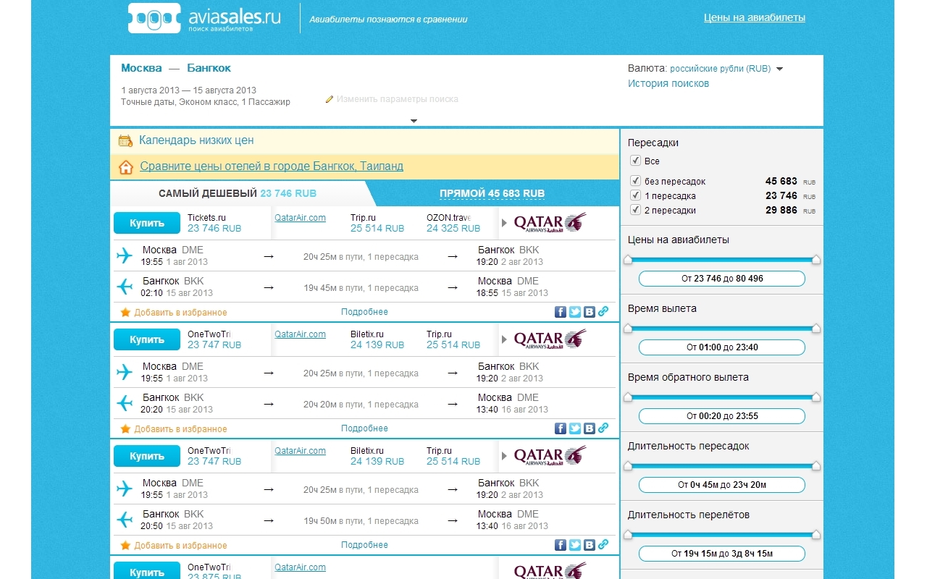927x579 pixels.
Task: Tweet the 20:50 Bangkok return ticket
Action: pyautogui.click(x=575, y=545)
